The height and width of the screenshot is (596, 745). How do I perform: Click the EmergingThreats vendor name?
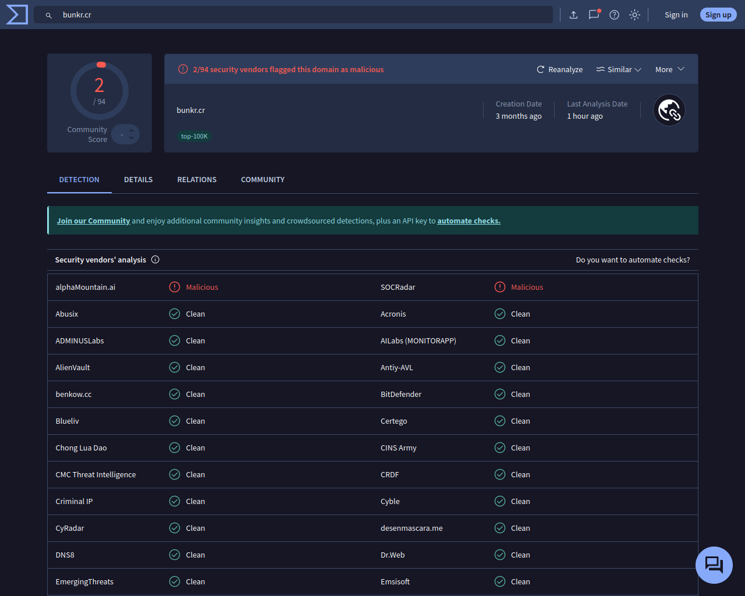pyautogui.click(x=84, y=581)
